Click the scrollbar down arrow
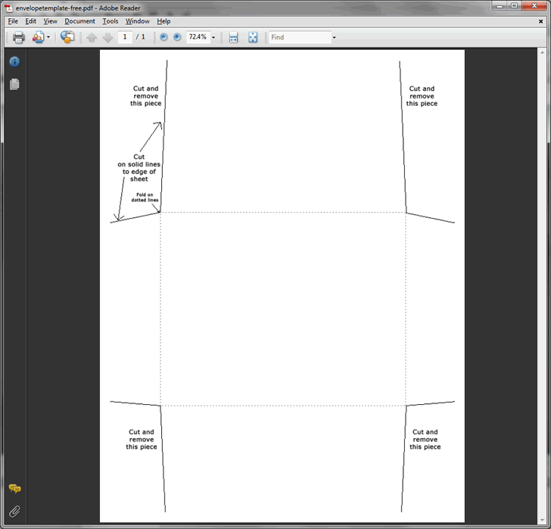Viewport: 551px width, 529px height. tap(542, 520)
